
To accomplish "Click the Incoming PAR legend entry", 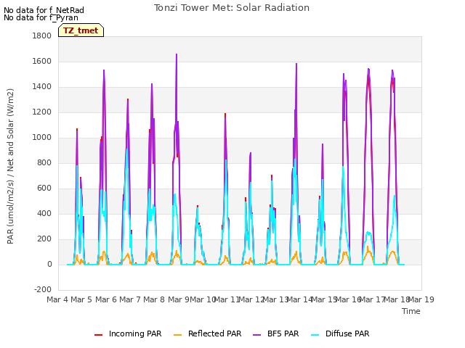I will (128, 333).
